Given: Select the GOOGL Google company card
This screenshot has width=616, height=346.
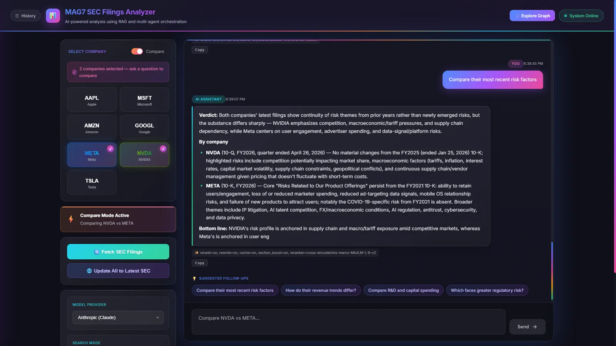Looking at the screenshot, I should (x=144, y=127).
